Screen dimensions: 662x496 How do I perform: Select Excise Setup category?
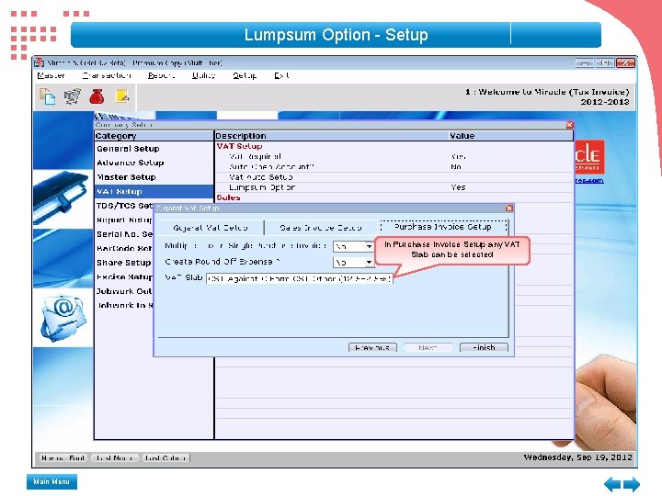point(124,277)
